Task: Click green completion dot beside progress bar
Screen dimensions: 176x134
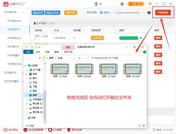Action: (x=141, y=38)
